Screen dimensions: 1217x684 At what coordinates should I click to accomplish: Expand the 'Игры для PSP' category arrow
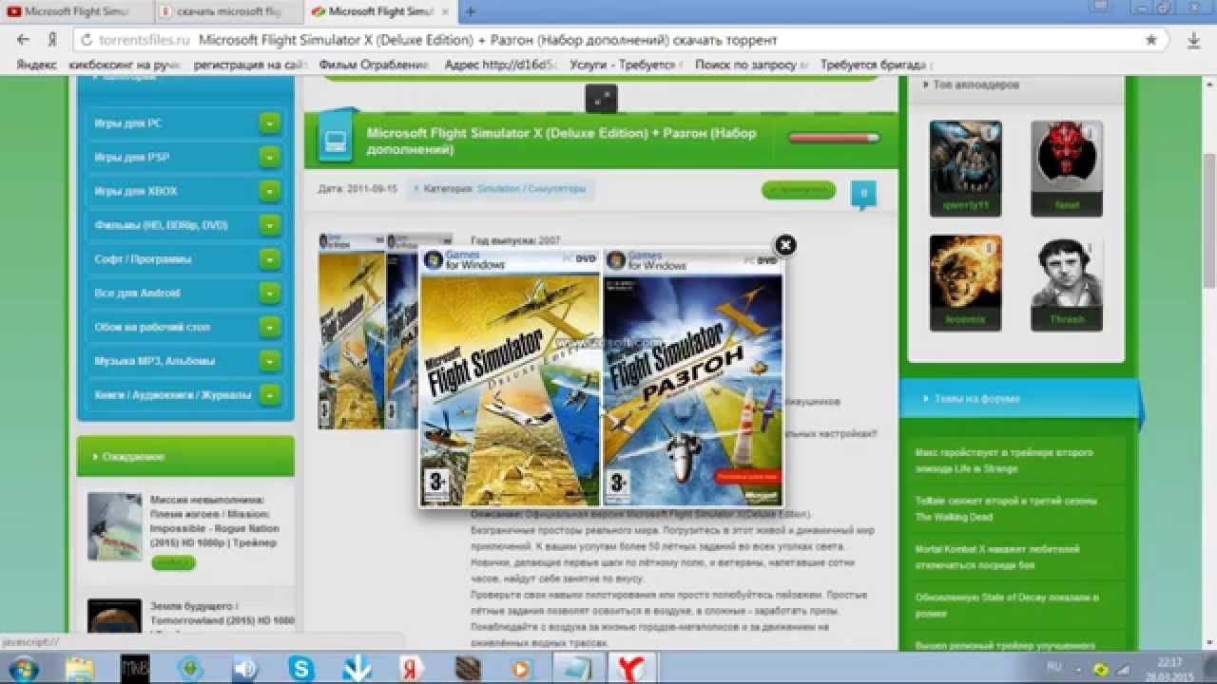point(270,158)
